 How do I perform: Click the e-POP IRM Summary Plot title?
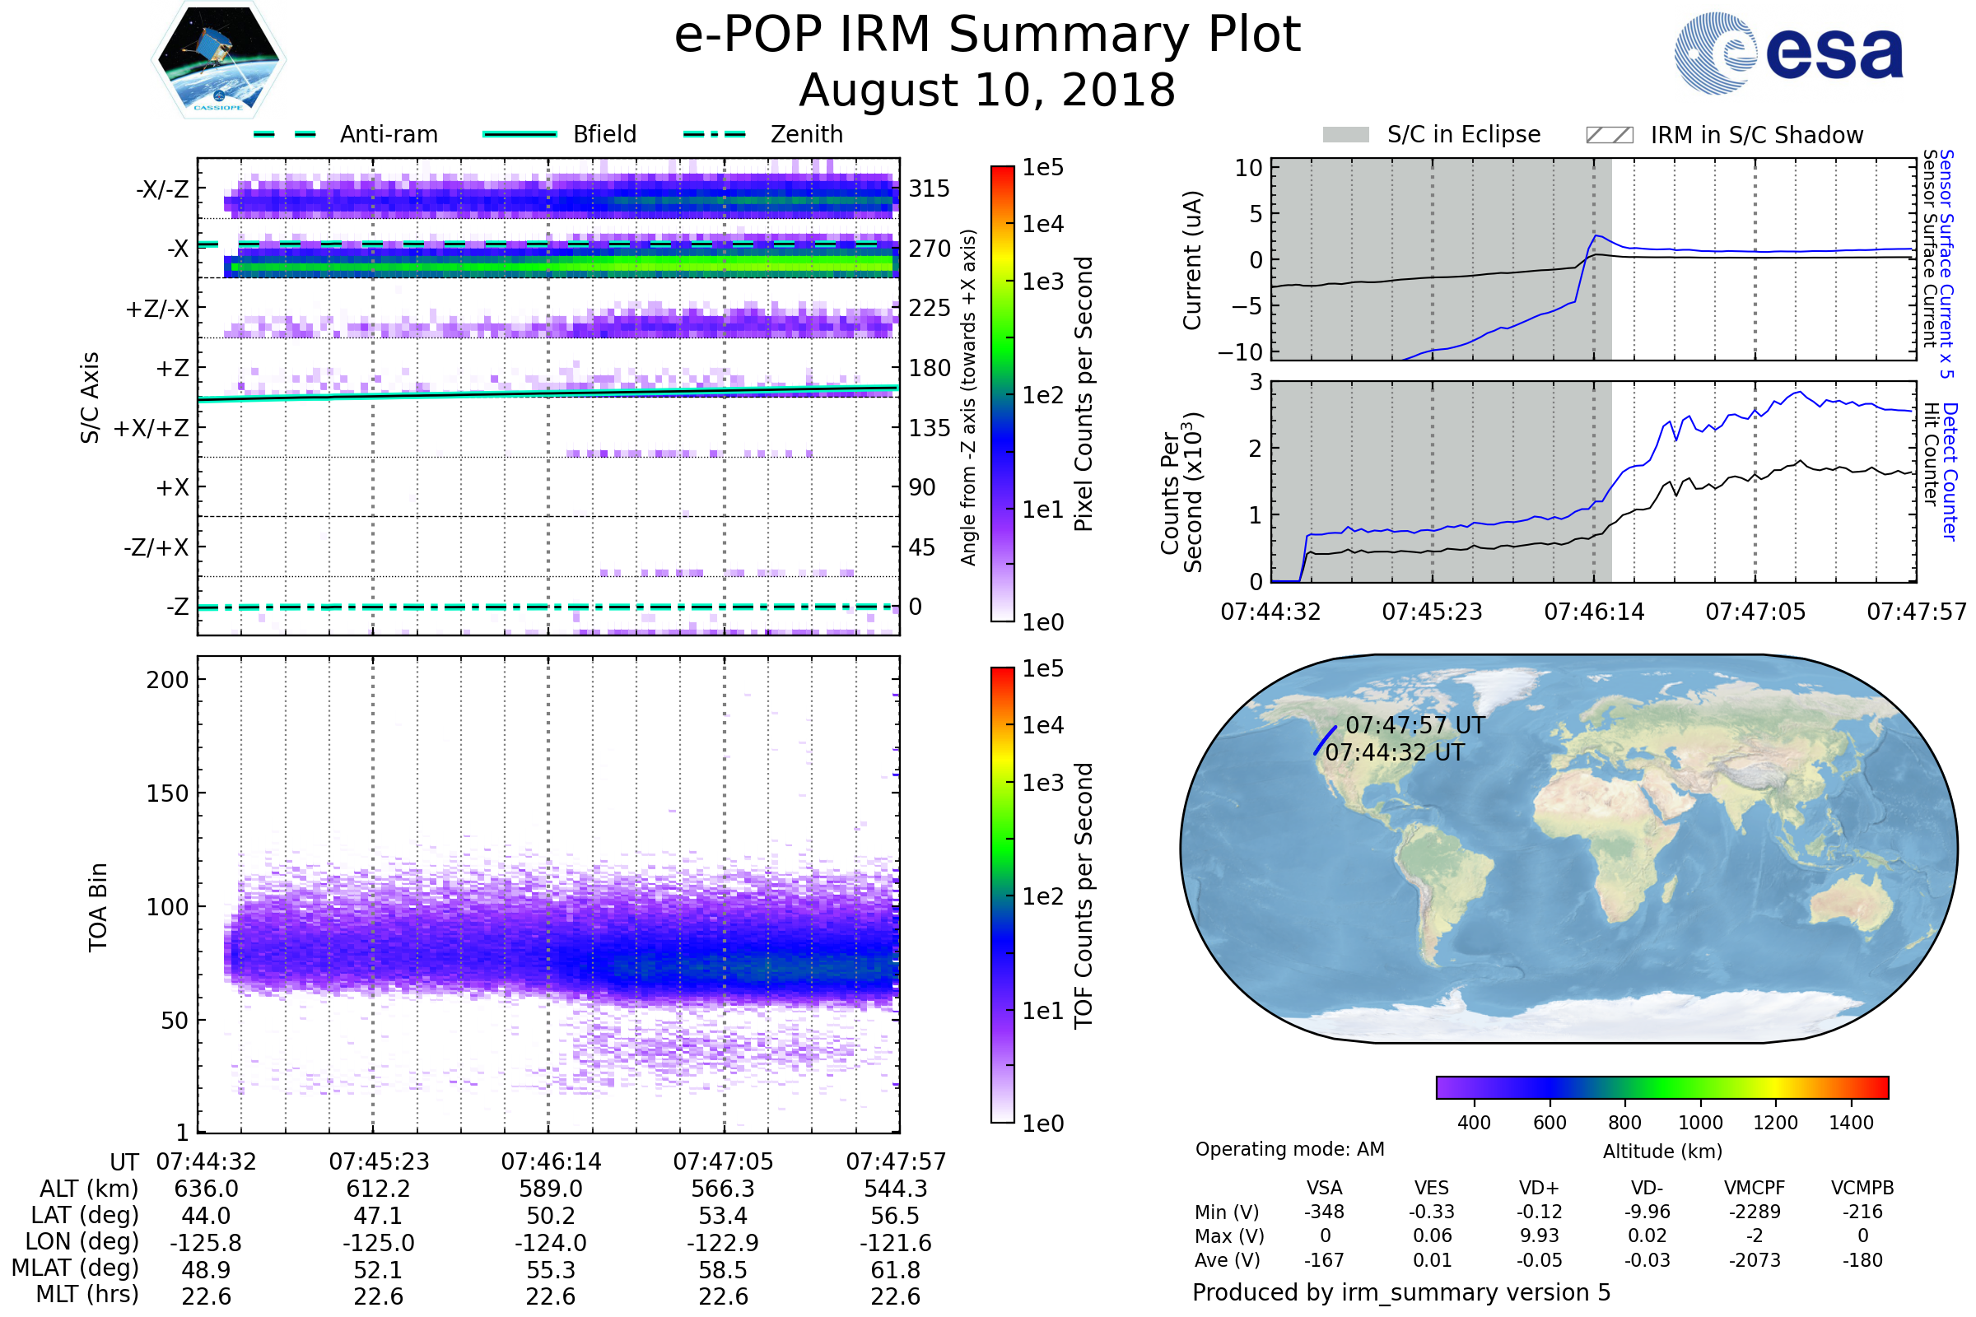(987, 35)
